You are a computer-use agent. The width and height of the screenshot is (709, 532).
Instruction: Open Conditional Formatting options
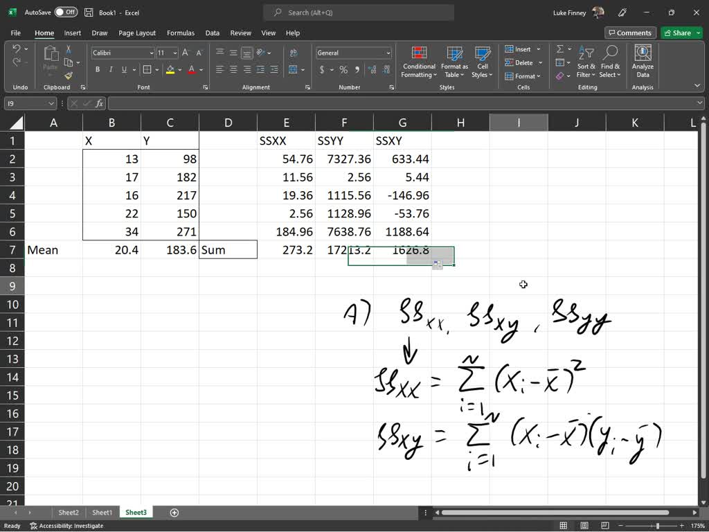tap(418, 62)
